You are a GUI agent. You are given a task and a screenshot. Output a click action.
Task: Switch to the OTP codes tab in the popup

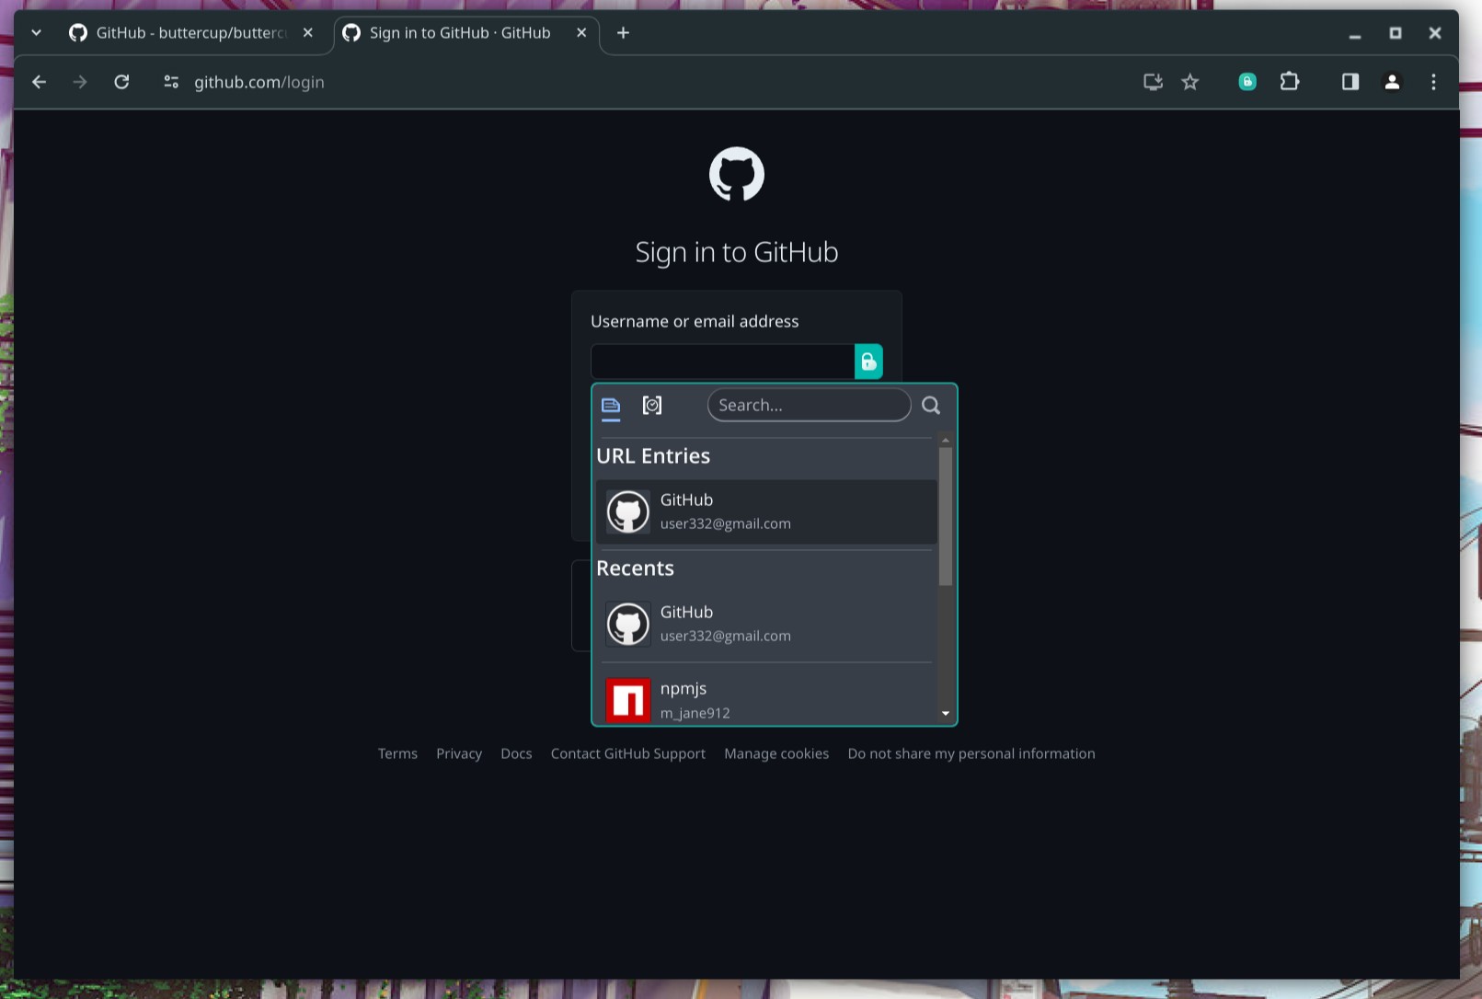(652, 406)
